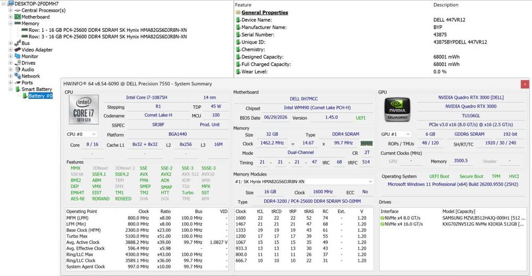Open the GPU #1 selector dropdown
532x276 pixels.
pyautogui.click(x=396, y=134)
